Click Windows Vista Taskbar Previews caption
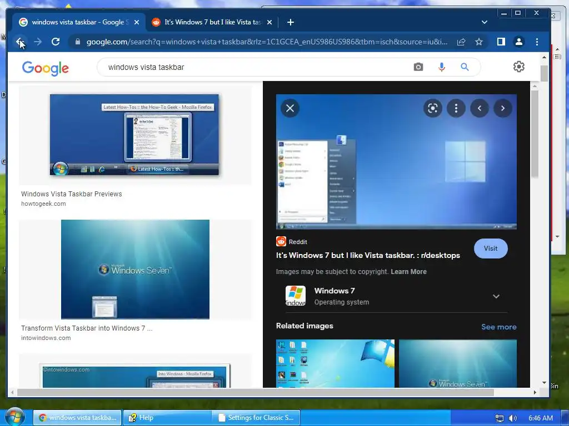The height and width of the screenshot is (426, 569). 72,194
